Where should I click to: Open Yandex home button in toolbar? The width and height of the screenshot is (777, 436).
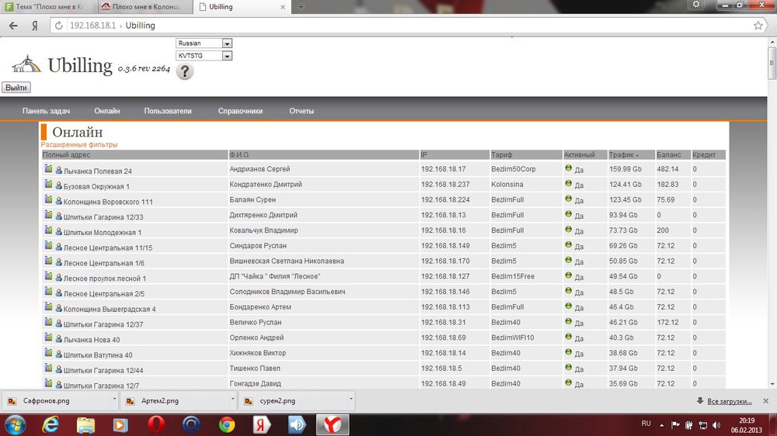[x=35, y=26]
